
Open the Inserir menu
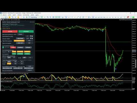click(x=14, y=15)
